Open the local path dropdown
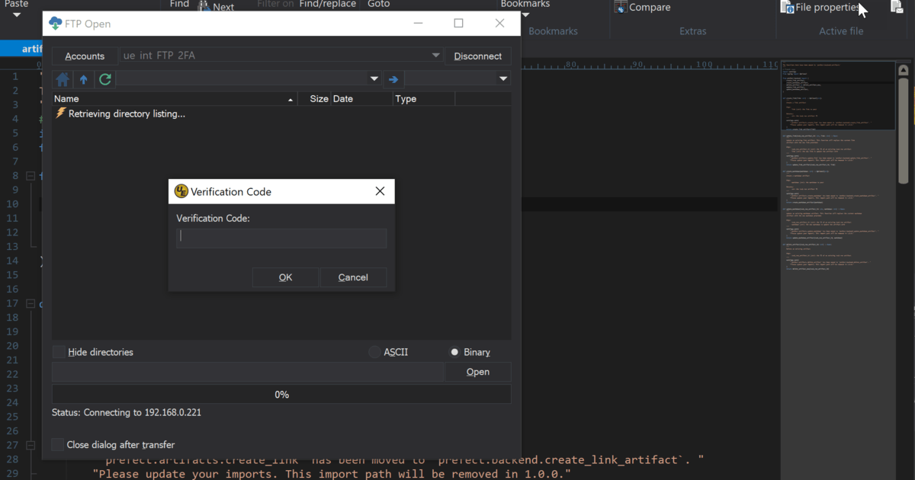The height and width of the screenshot is (480, 915). (503, 78)
